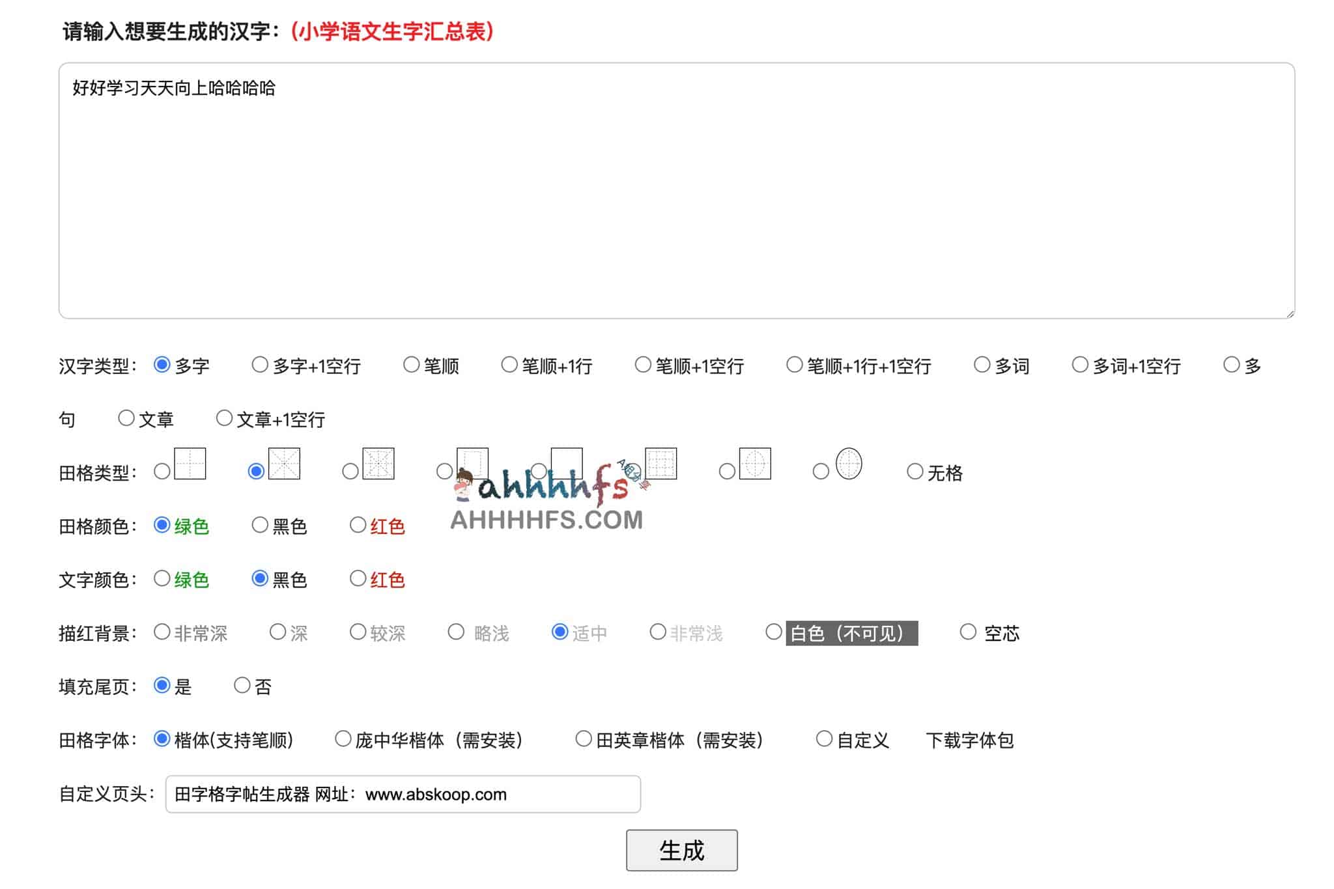Click the 自定义页头 text field
The height and width of the screenshot is (889, 1334).
[403, 794]
